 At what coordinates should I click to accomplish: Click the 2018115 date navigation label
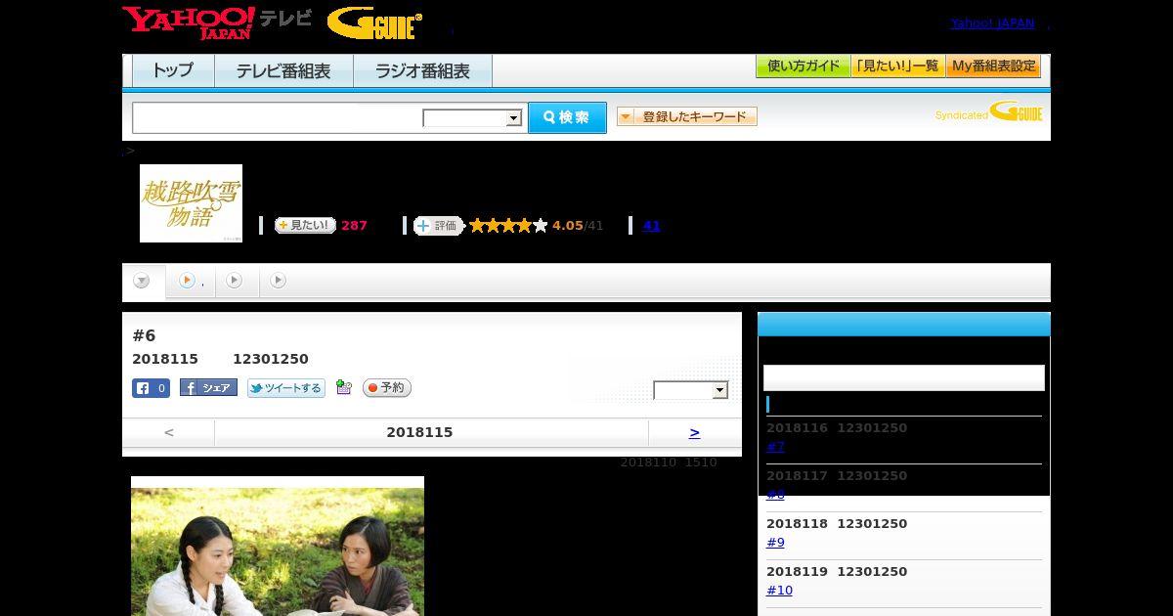(419, 432)
